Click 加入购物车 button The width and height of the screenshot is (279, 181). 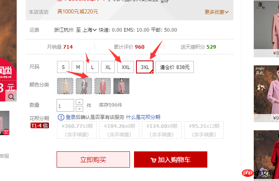171,159
